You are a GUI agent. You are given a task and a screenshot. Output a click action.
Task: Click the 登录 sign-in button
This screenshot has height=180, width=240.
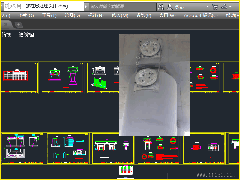[x=179, y=7]
